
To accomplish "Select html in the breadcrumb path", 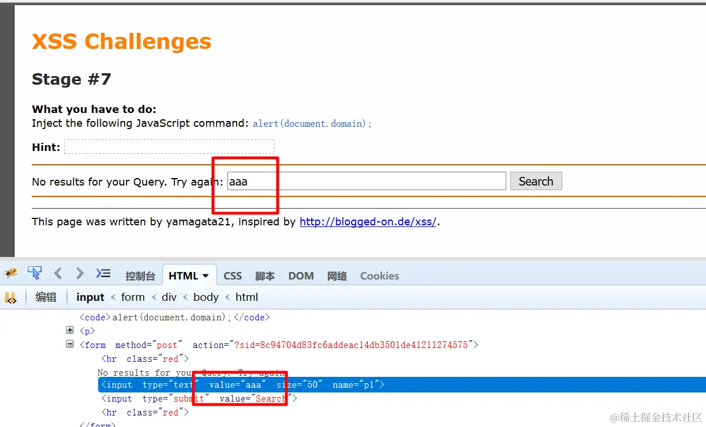I will pyautogui.click(x=246, y=297).
